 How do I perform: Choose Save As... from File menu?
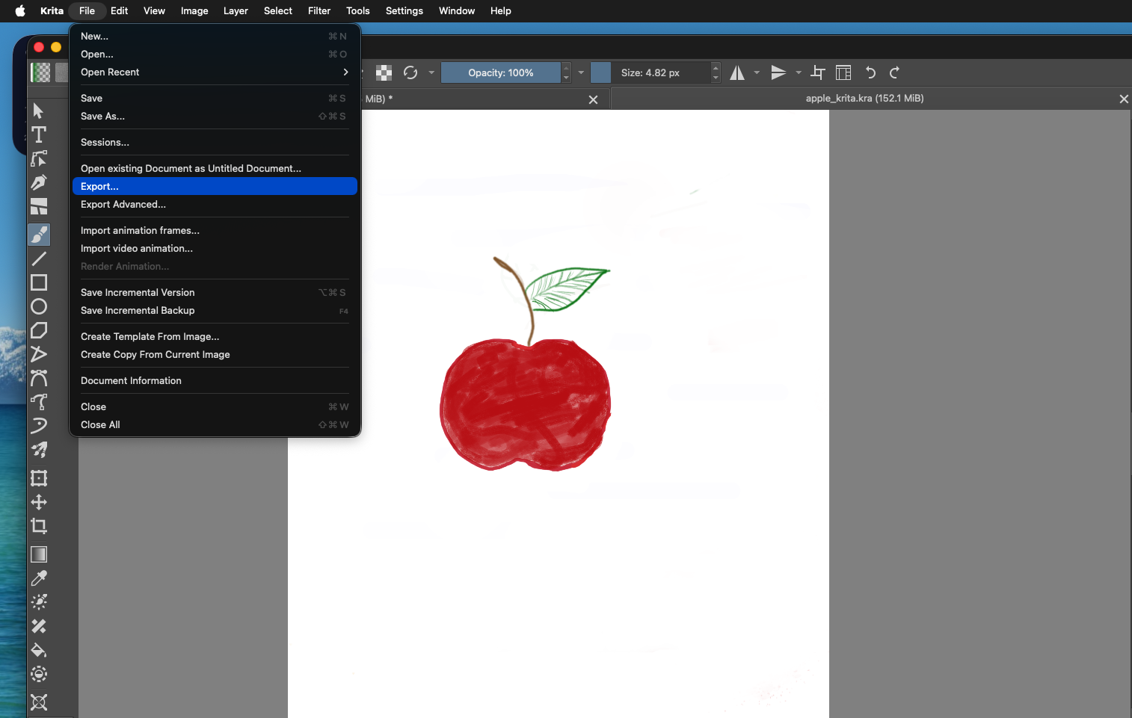pyautogui.click(x=215, y=117)
